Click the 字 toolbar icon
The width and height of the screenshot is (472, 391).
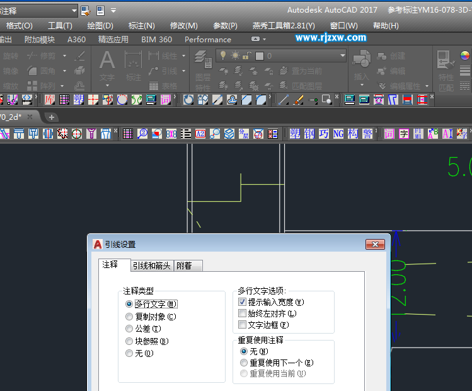pyautogui.click(x=404, y=134)
